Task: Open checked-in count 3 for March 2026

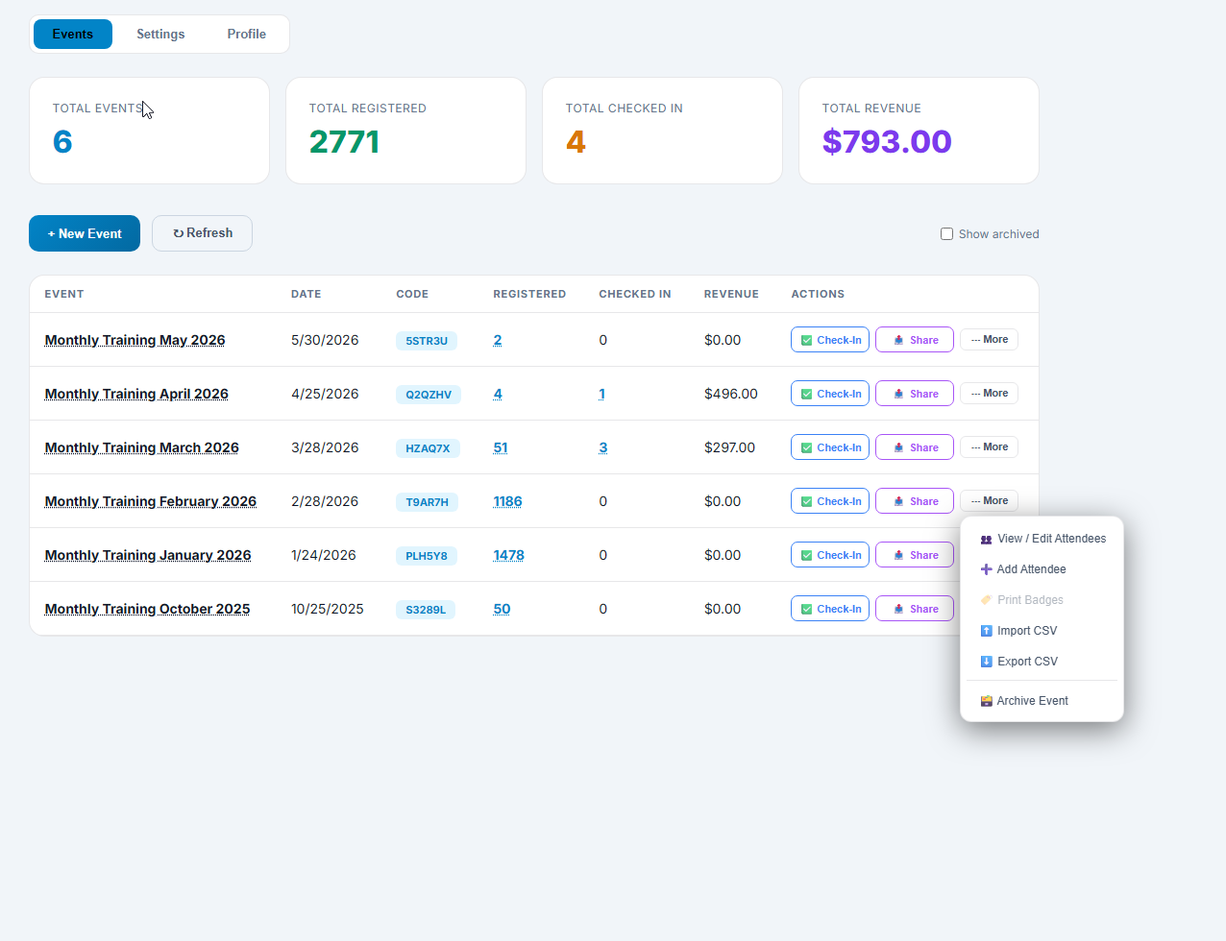Action: (602, 447)
